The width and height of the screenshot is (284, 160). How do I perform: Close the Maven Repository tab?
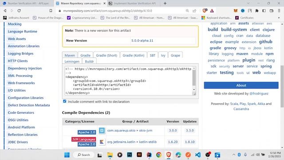point(105,3)
